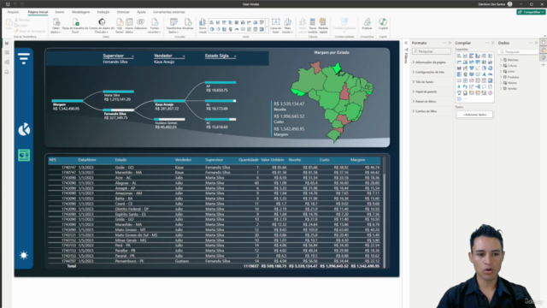Open the Mais visuais dropdown
Image resolution: width=547 pixels, height=308 pixels.
287,26
